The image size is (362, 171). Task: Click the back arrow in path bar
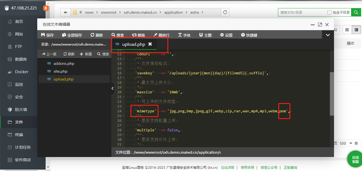coord(66,12)
